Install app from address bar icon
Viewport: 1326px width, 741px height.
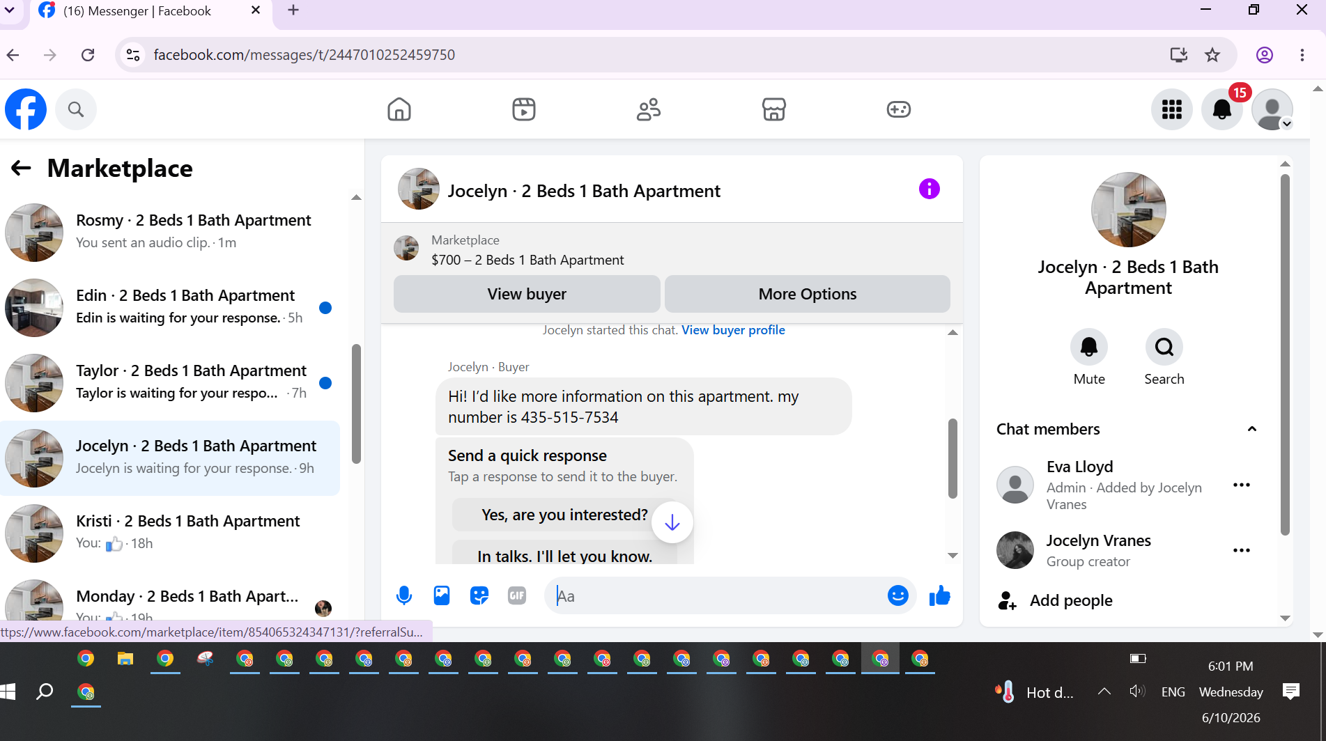(x=1178, y=54)
